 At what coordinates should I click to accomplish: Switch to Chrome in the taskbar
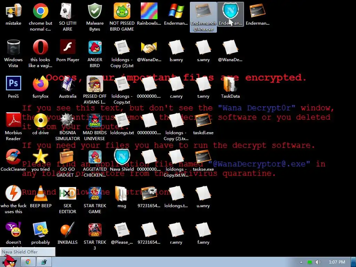tap(28, 262)
